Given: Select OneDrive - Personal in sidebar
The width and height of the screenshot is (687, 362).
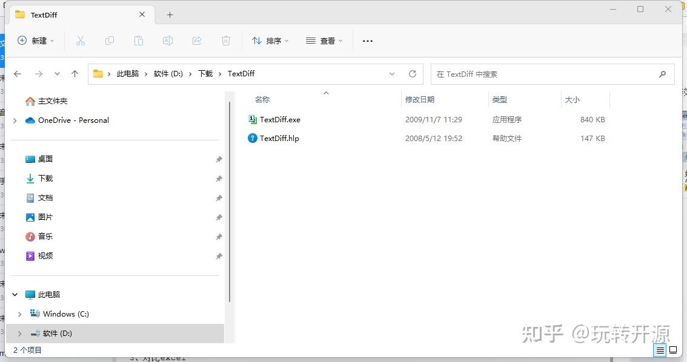Looking at the screenshot, I should click(x=74, y=120).
